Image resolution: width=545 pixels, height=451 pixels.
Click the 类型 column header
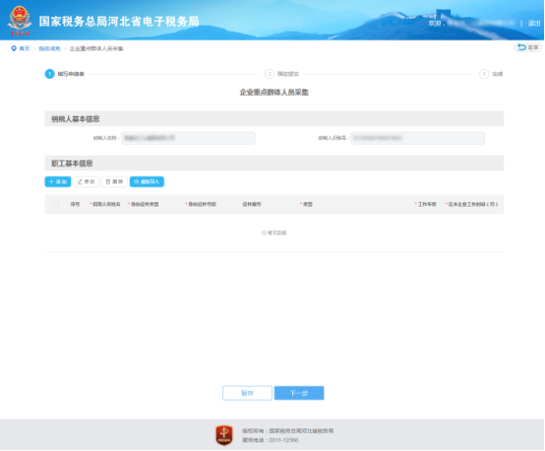tap(307, 204)
